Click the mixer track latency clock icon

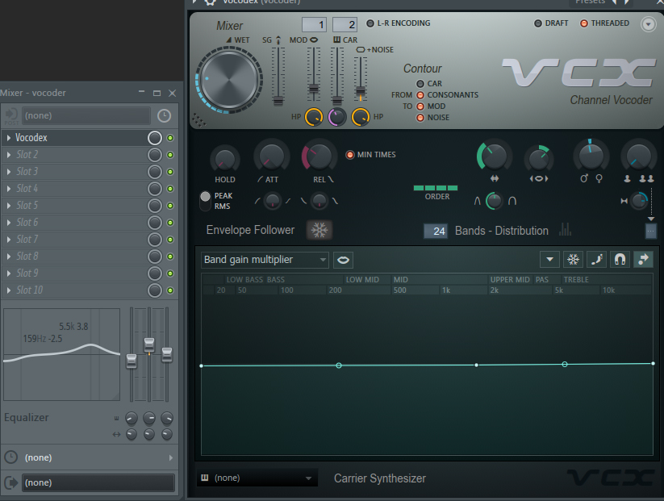point(165,115)
